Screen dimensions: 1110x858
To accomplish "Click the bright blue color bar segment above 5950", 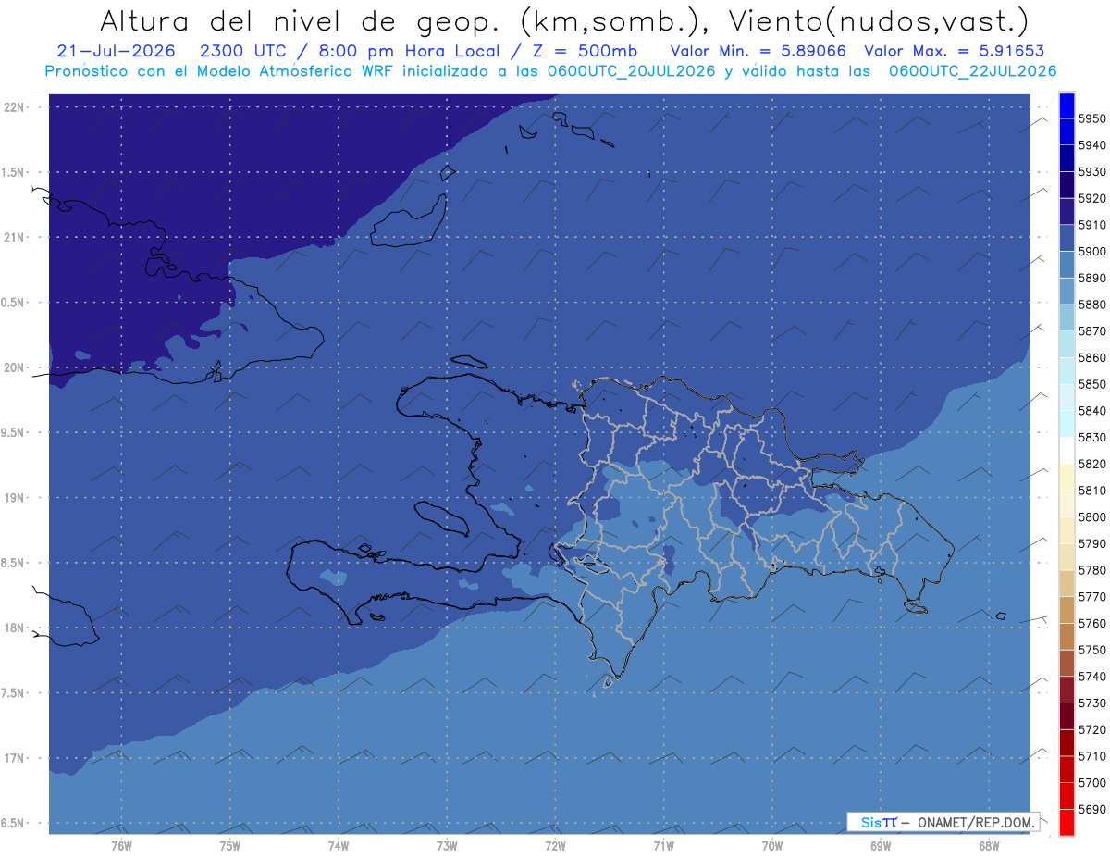I will [x=1067, y=106].
